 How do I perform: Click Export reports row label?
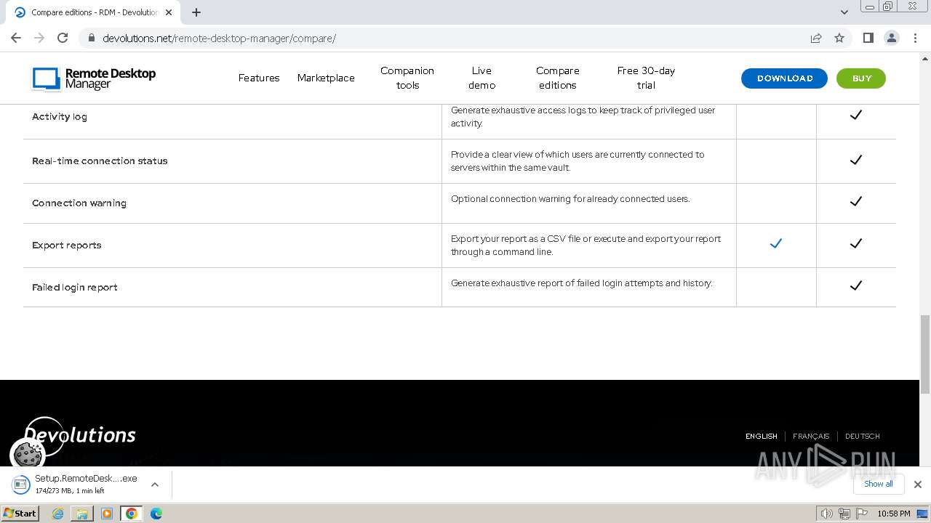coord(67,246)
